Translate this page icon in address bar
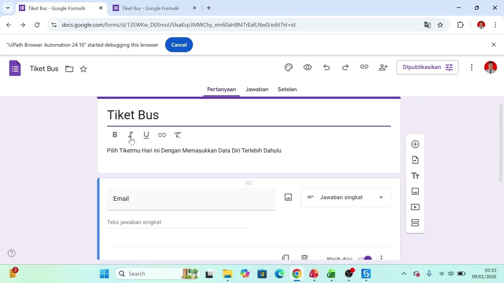The image size is (504, 283). click(428, 25)
